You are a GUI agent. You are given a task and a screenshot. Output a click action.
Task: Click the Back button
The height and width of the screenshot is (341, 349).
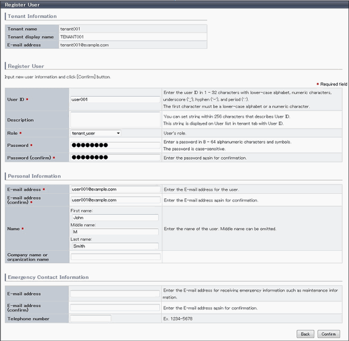tap(305, 334)
